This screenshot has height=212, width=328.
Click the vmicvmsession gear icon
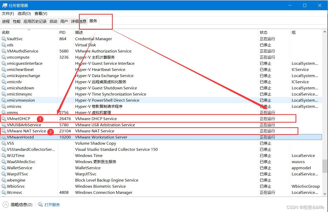[x=4, y=100]
